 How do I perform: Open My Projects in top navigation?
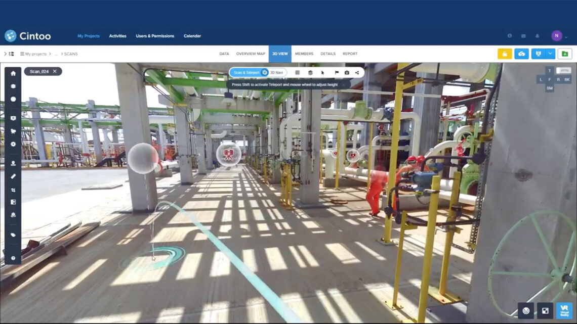pos(88,36)
